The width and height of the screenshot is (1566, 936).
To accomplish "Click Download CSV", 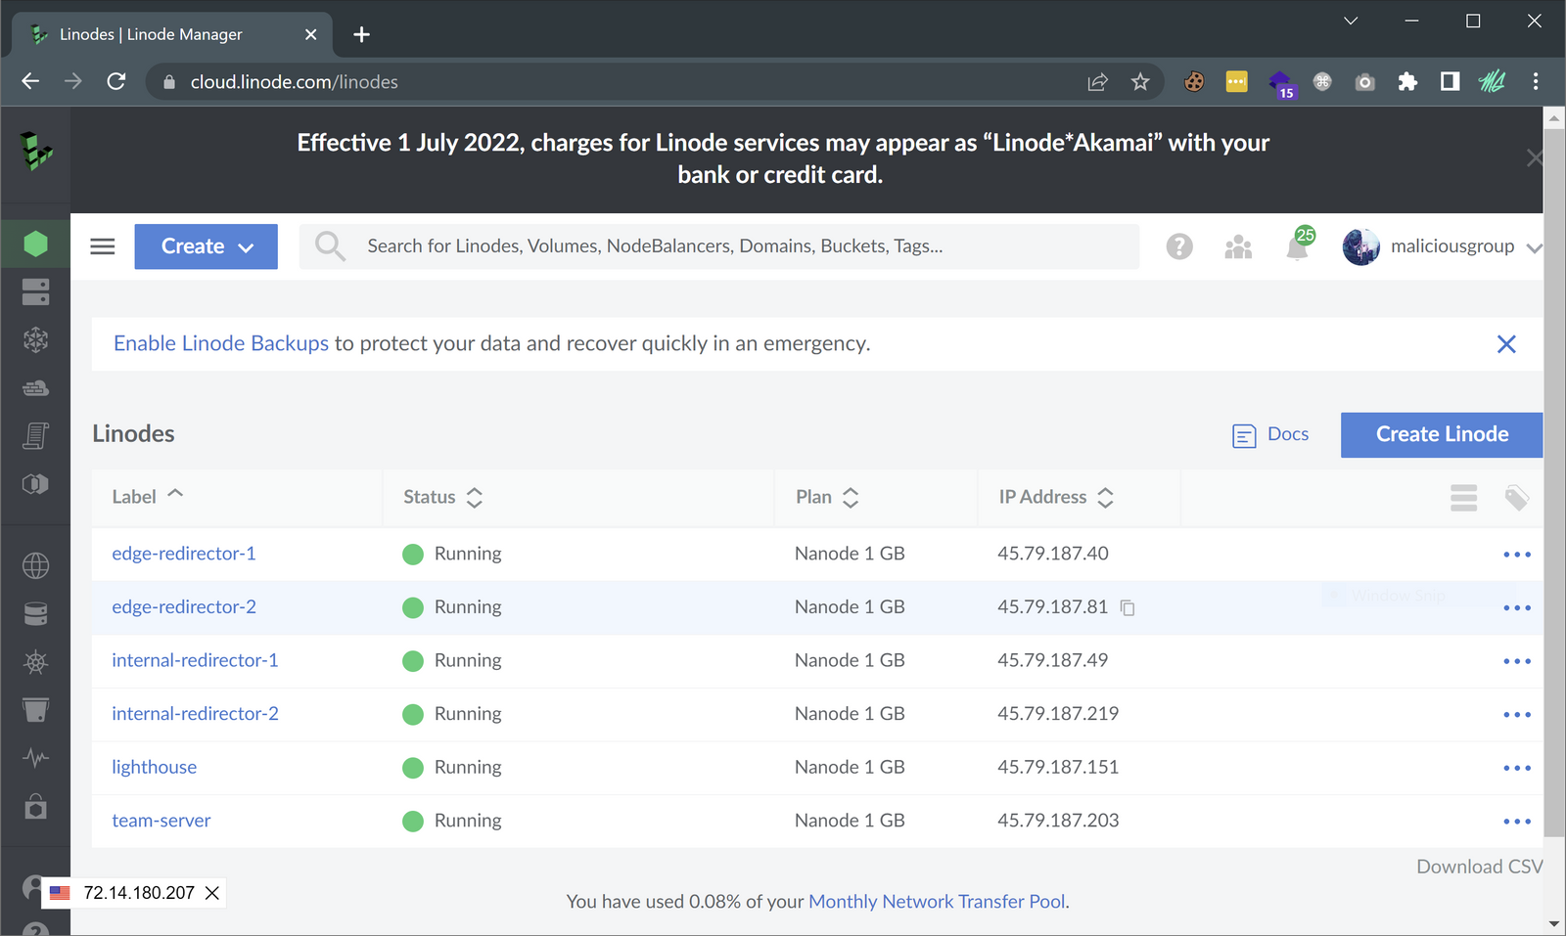I will click(1480, 867).
